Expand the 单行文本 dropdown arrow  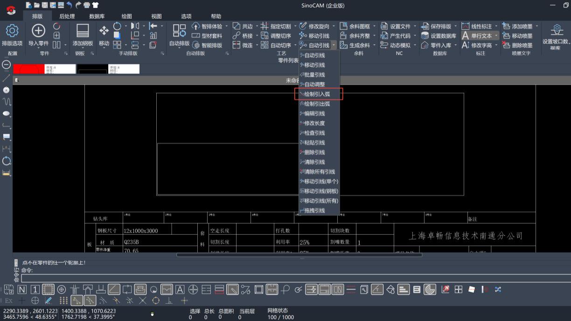pos(496,36)
